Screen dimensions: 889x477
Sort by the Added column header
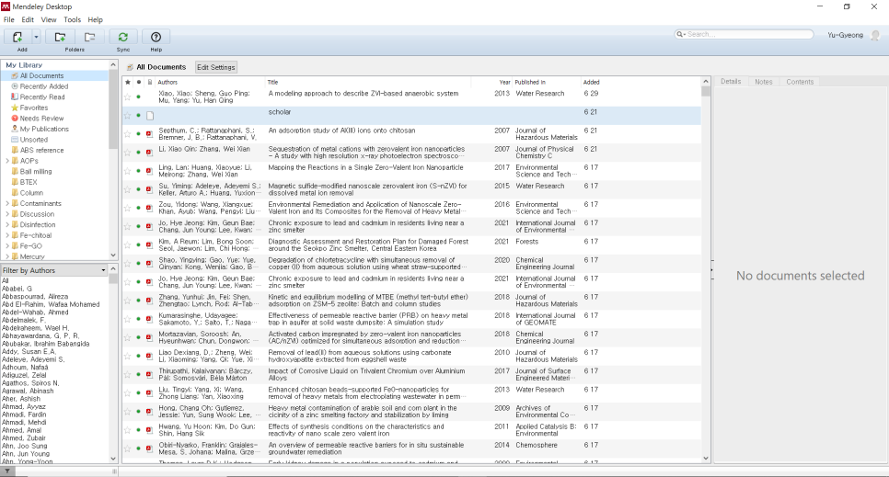(592, 82)
